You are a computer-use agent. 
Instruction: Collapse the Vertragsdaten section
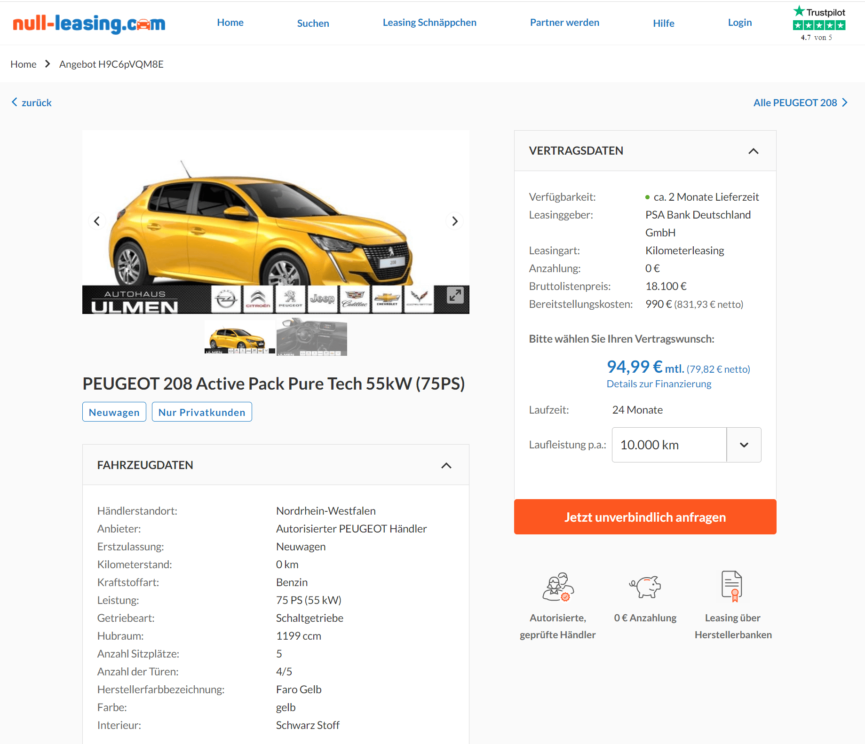(x=754, y=151)
